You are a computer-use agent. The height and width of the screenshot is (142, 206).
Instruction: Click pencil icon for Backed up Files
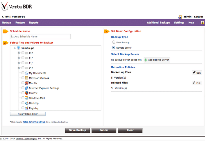[x=194, y=72]
